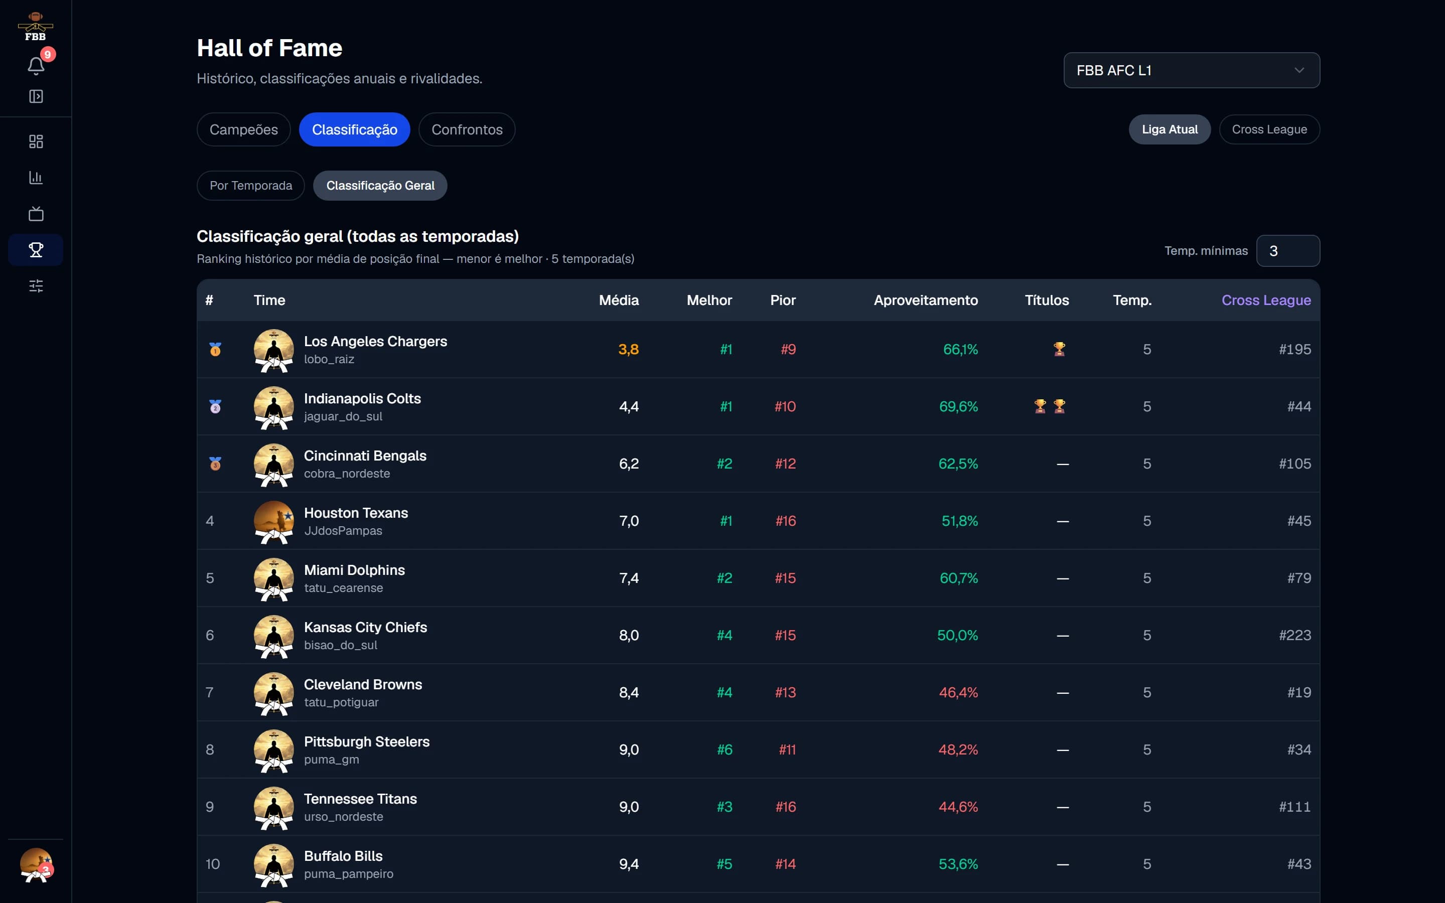Viewport: 1445px width, 903px height.
Task: Click the first Indianapolis Colts trophy icon
Action: click(1040, 407)
